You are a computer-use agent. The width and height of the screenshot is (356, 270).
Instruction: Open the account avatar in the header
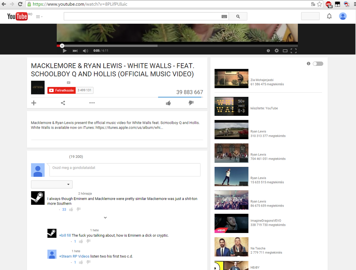[343, 16]
